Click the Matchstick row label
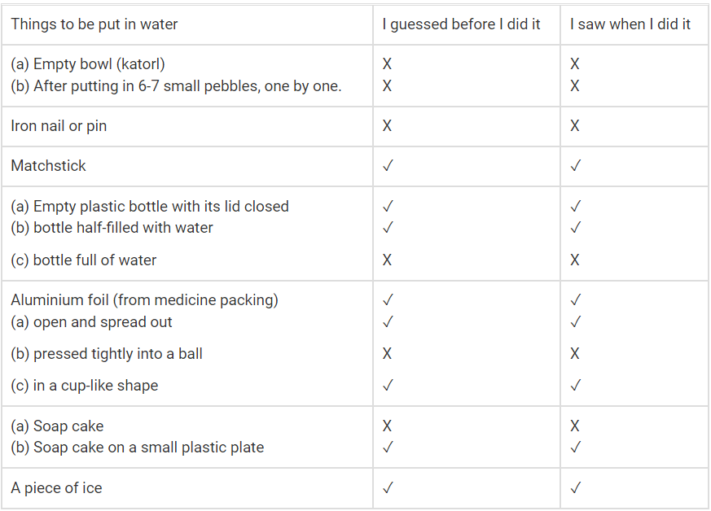Screen dimensions: 711x511 (x=48, y=166)
